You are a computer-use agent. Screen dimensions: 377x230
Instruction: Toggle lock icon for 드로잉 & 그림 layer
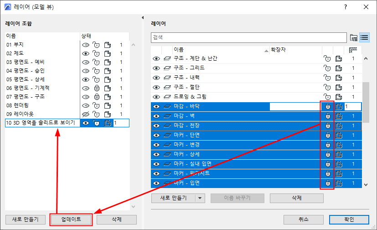click(327, 97)
